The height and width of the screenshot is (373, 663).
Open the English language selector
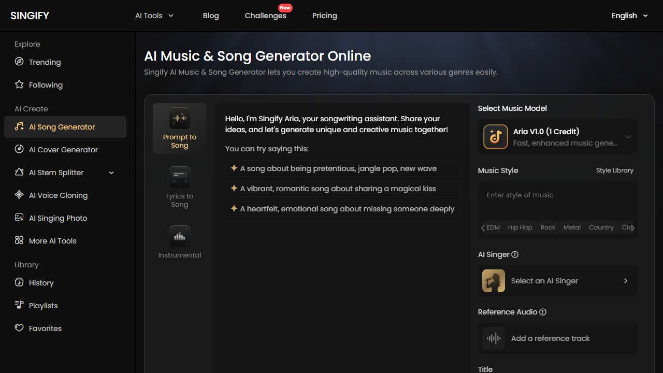click(630, 16)
